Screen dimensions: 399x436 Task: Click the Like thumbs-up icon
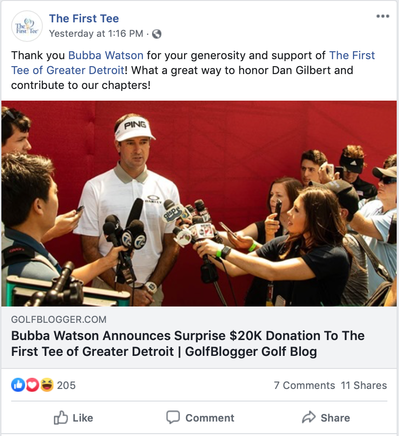click(x=60, y=417)
